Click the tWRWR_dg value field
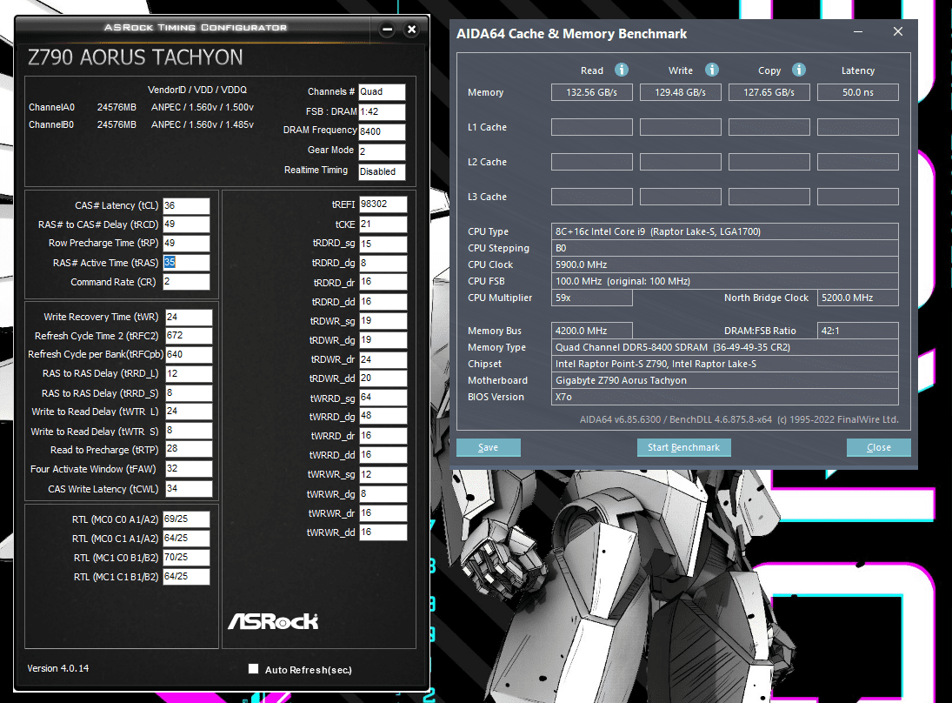 pos(383,494)
